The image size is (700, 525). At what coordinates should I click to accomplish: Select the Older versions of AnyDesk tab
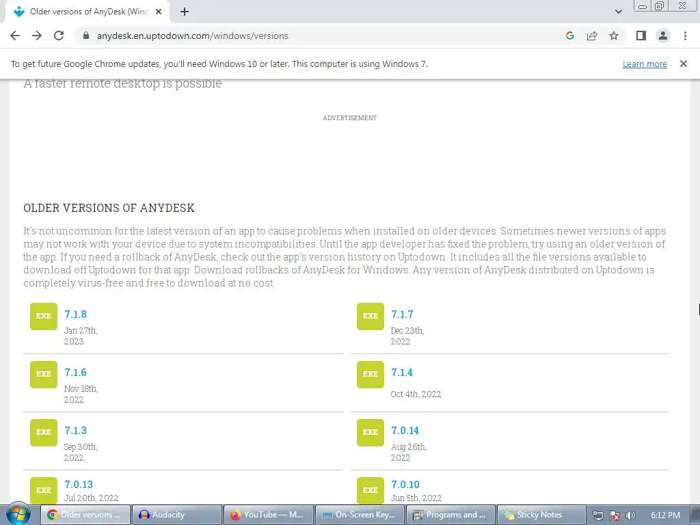coord(87,12)
